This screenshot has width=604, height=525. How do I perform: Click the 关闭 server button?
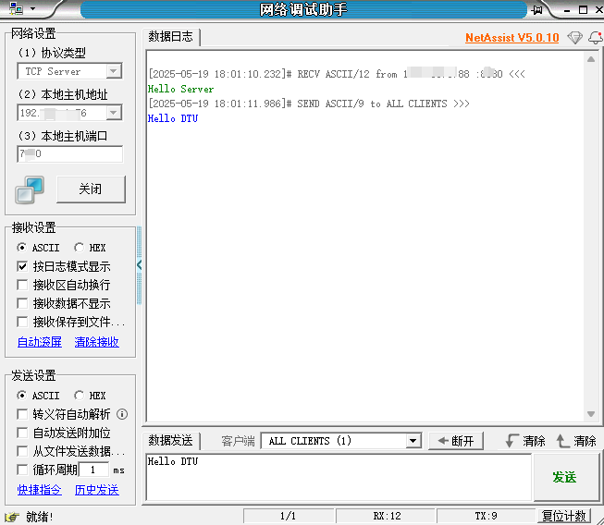(x=91, y=189)
